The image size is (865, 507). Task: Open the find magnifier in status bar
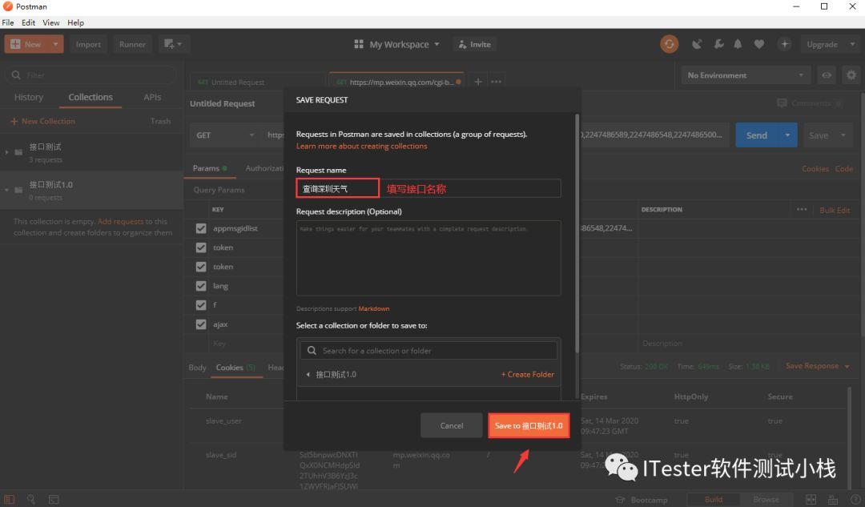[x=31, y=499]
